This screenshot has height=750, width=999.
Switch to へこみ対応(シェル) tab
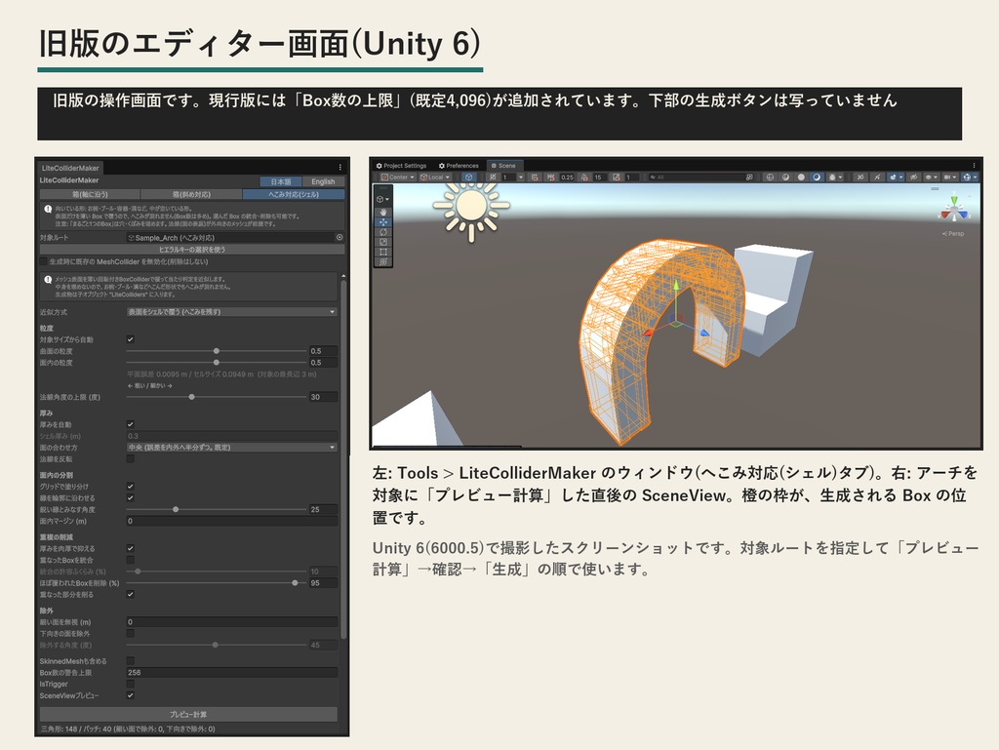294,194
